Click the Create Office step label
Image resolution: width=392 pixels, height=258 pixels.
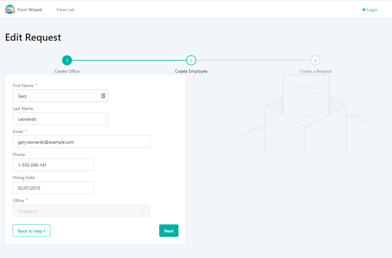pyautogui.click(x=67, y=71)
